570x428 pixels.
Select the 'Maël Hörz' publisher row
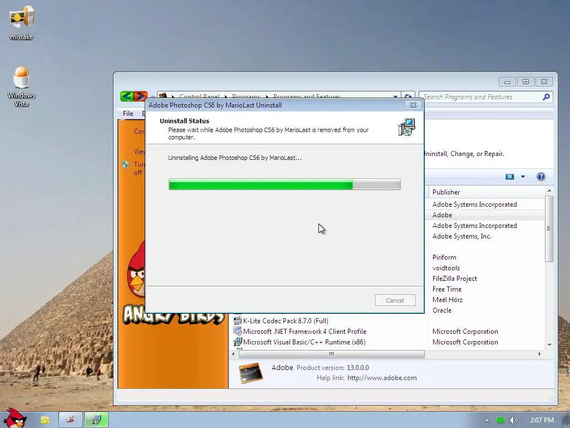tap(448, 299)
